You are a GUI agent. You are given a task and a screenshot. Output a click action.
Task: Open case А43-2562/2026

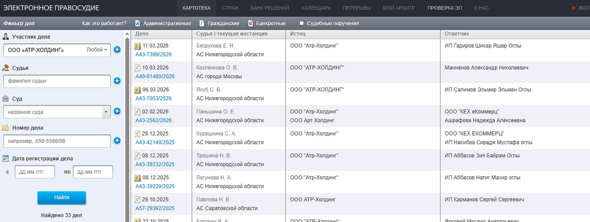(x=153, y=120)
